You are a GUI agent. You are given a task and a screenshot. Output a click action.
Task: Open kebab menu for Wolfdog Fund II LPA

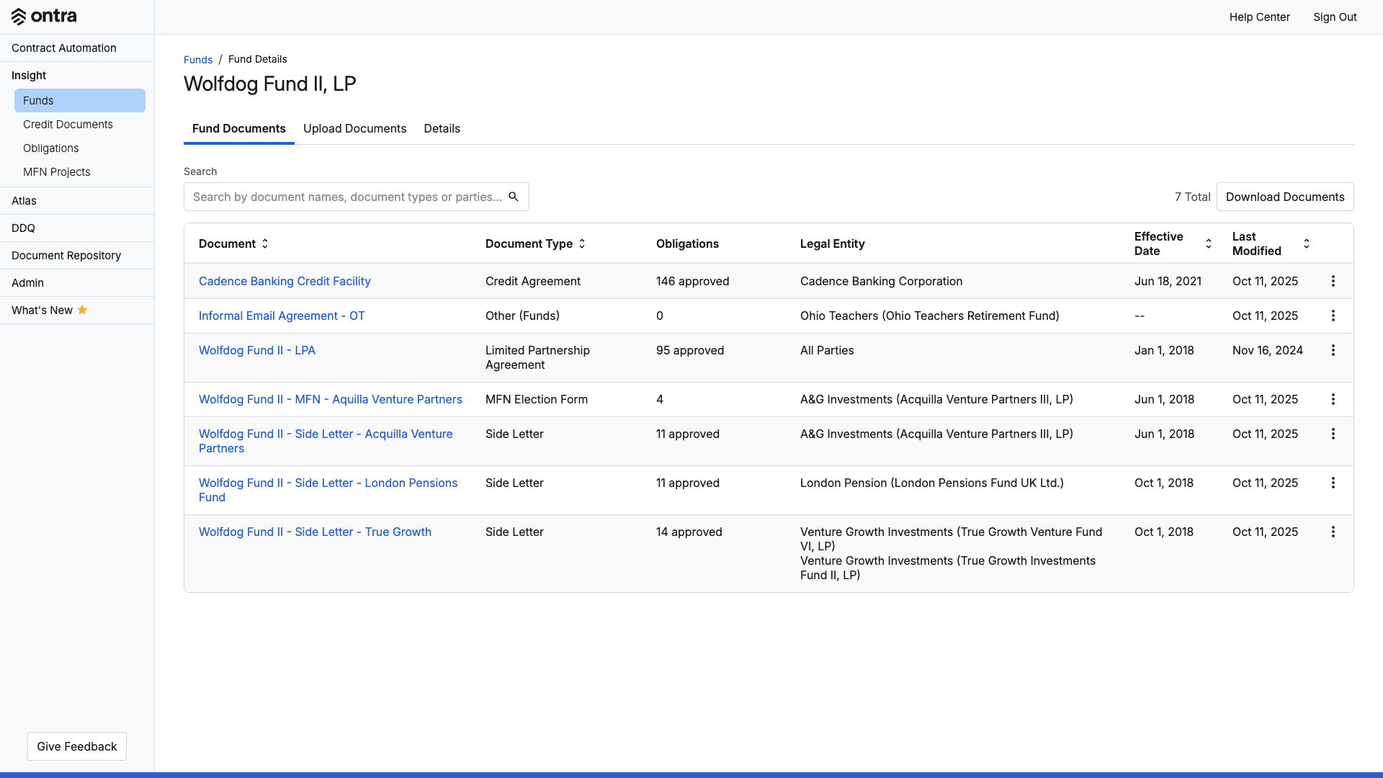coord(1333,350)
